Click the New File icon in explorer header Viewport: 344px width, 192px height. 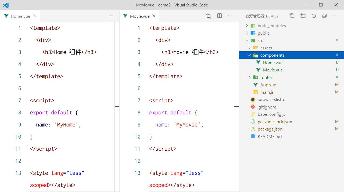[292, 16]
